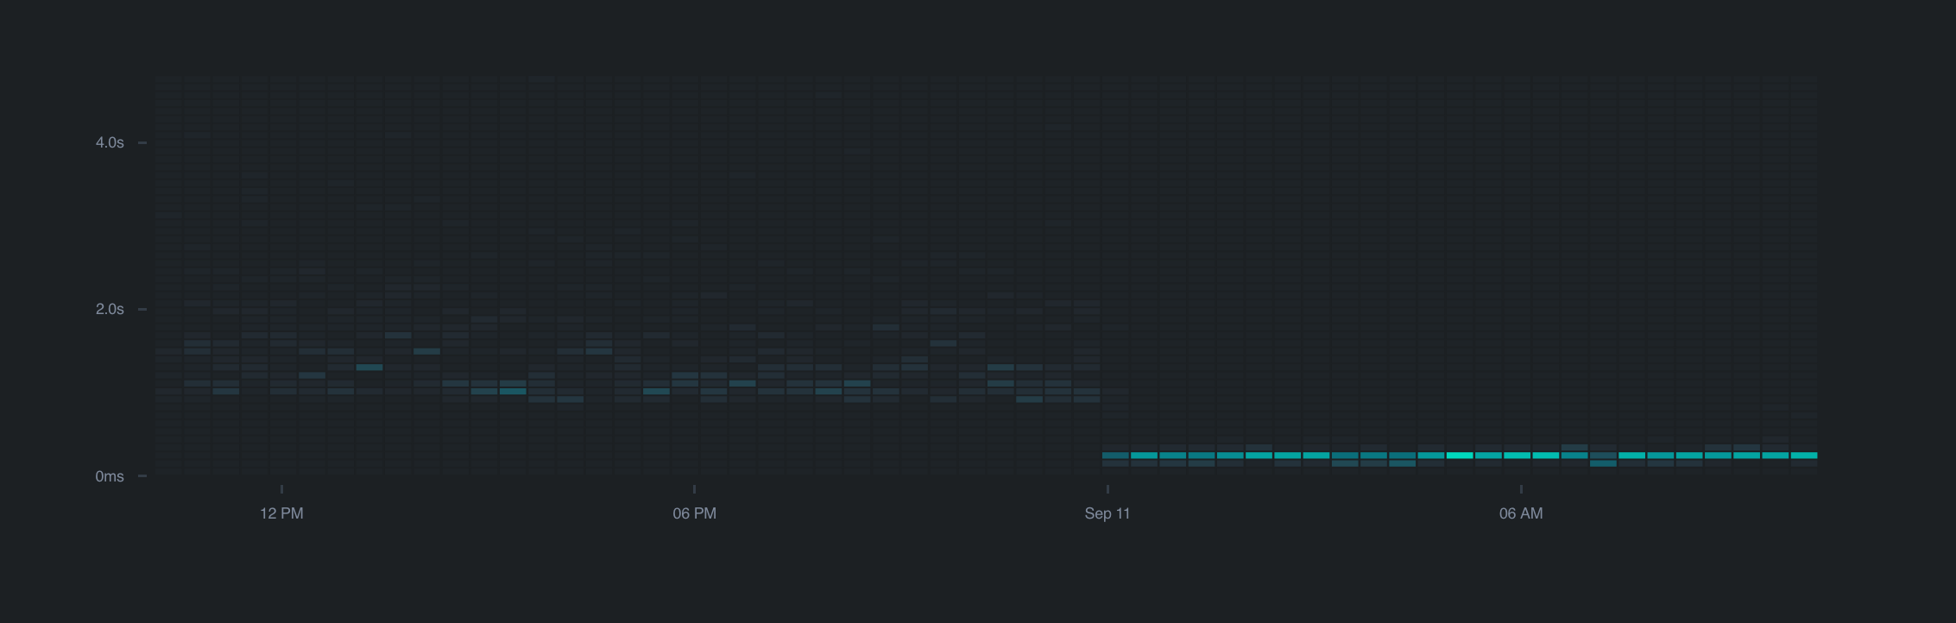The width and height of the screenshot is (1956, 623).
Task: Click the 06 PM time label
Action: pos(695,513)
